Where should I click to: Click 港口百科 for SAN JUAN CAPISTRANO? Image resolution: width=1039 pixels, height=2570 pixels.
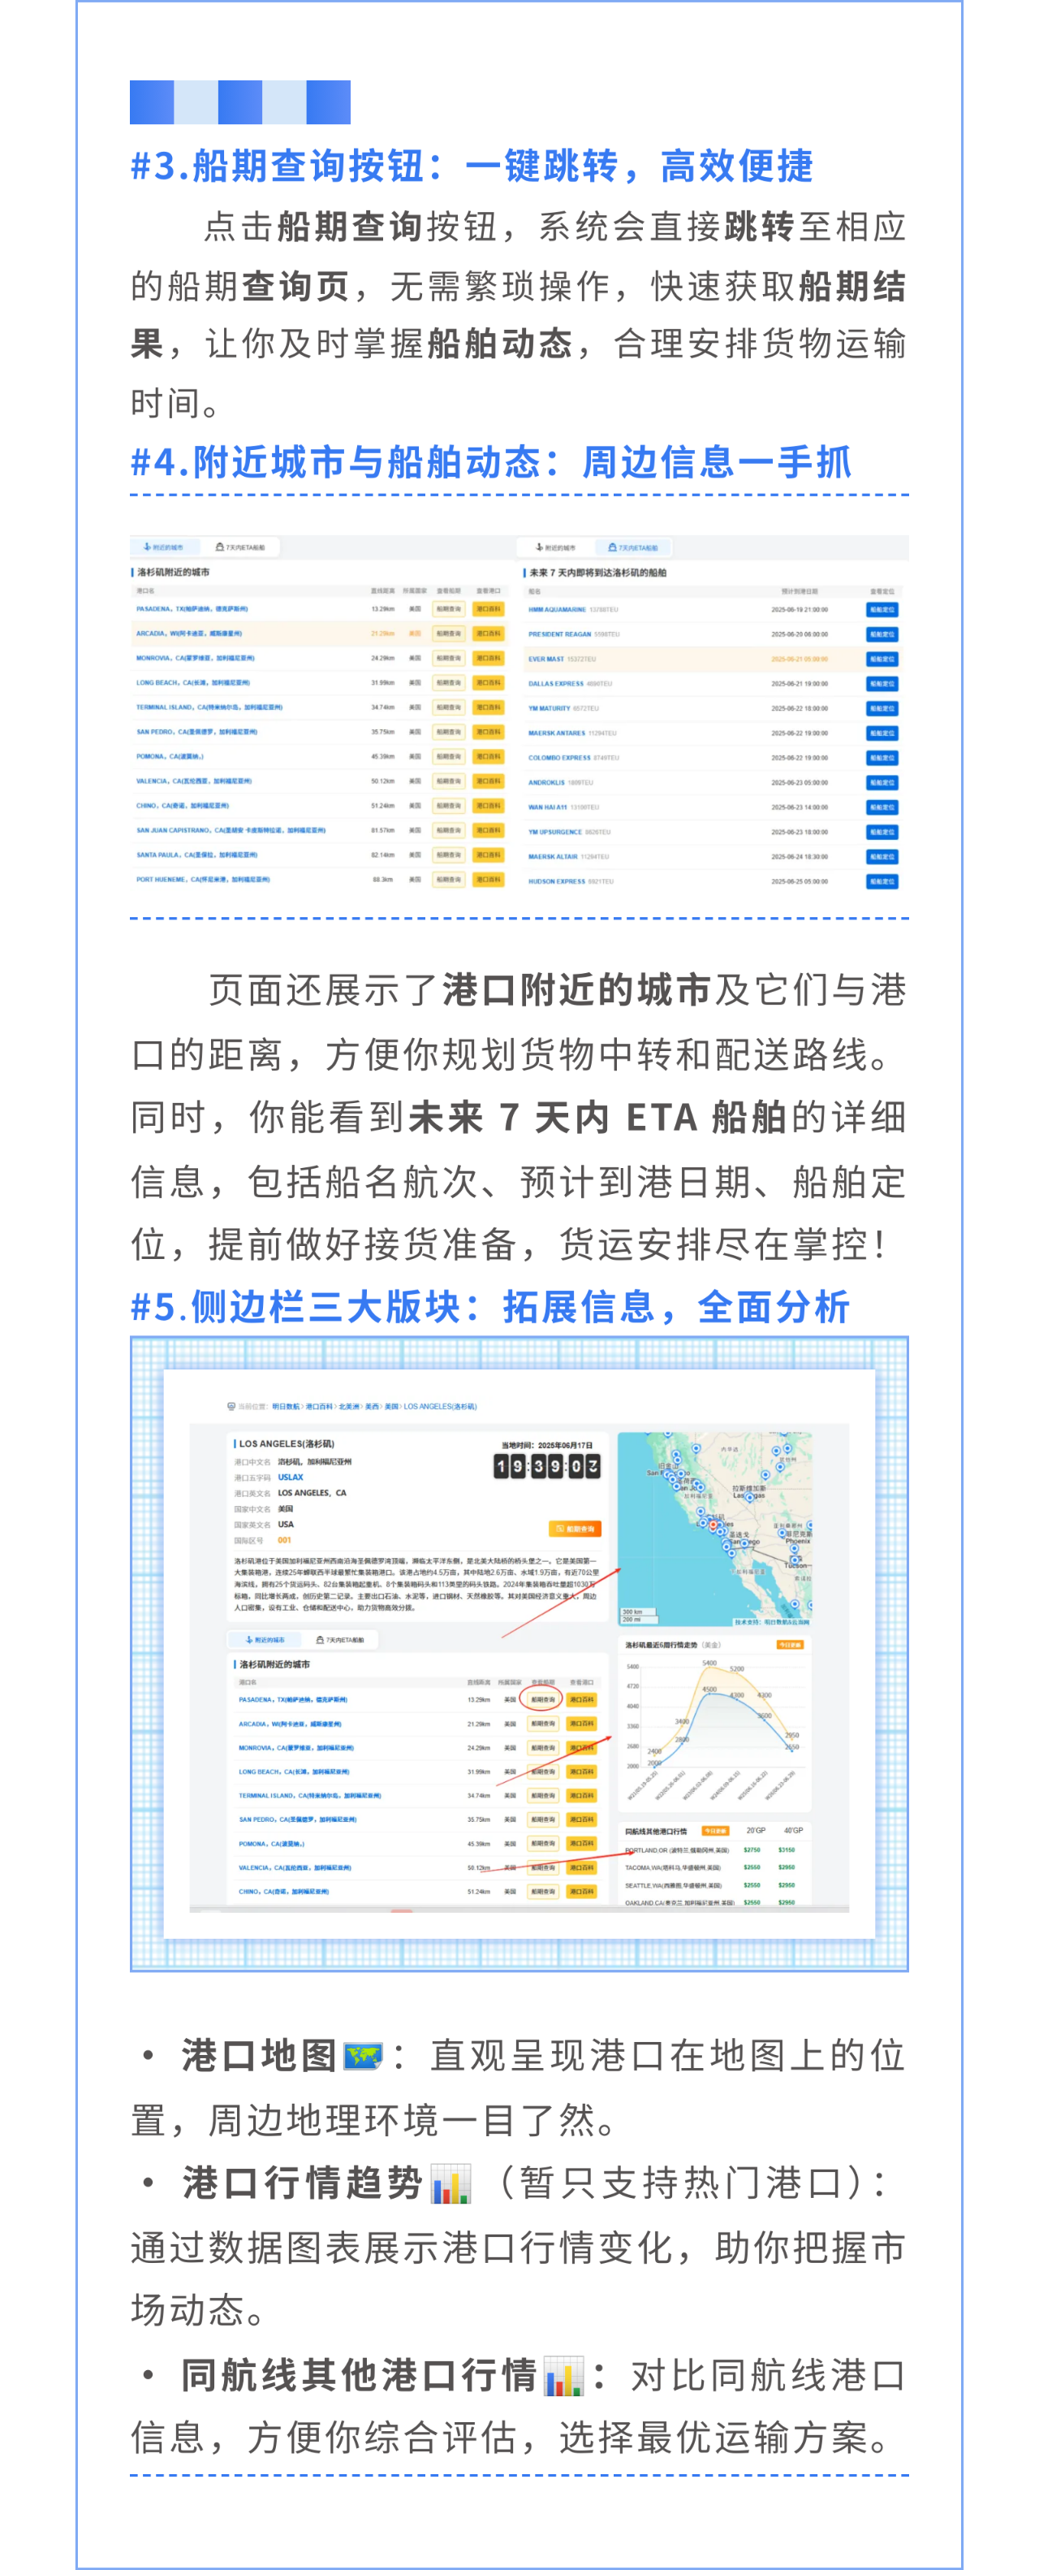point(489,830)
